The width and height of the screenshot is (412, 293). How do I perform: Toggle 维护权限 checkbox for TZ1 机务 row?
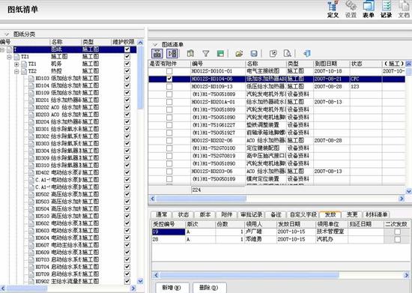coord(127,64)
